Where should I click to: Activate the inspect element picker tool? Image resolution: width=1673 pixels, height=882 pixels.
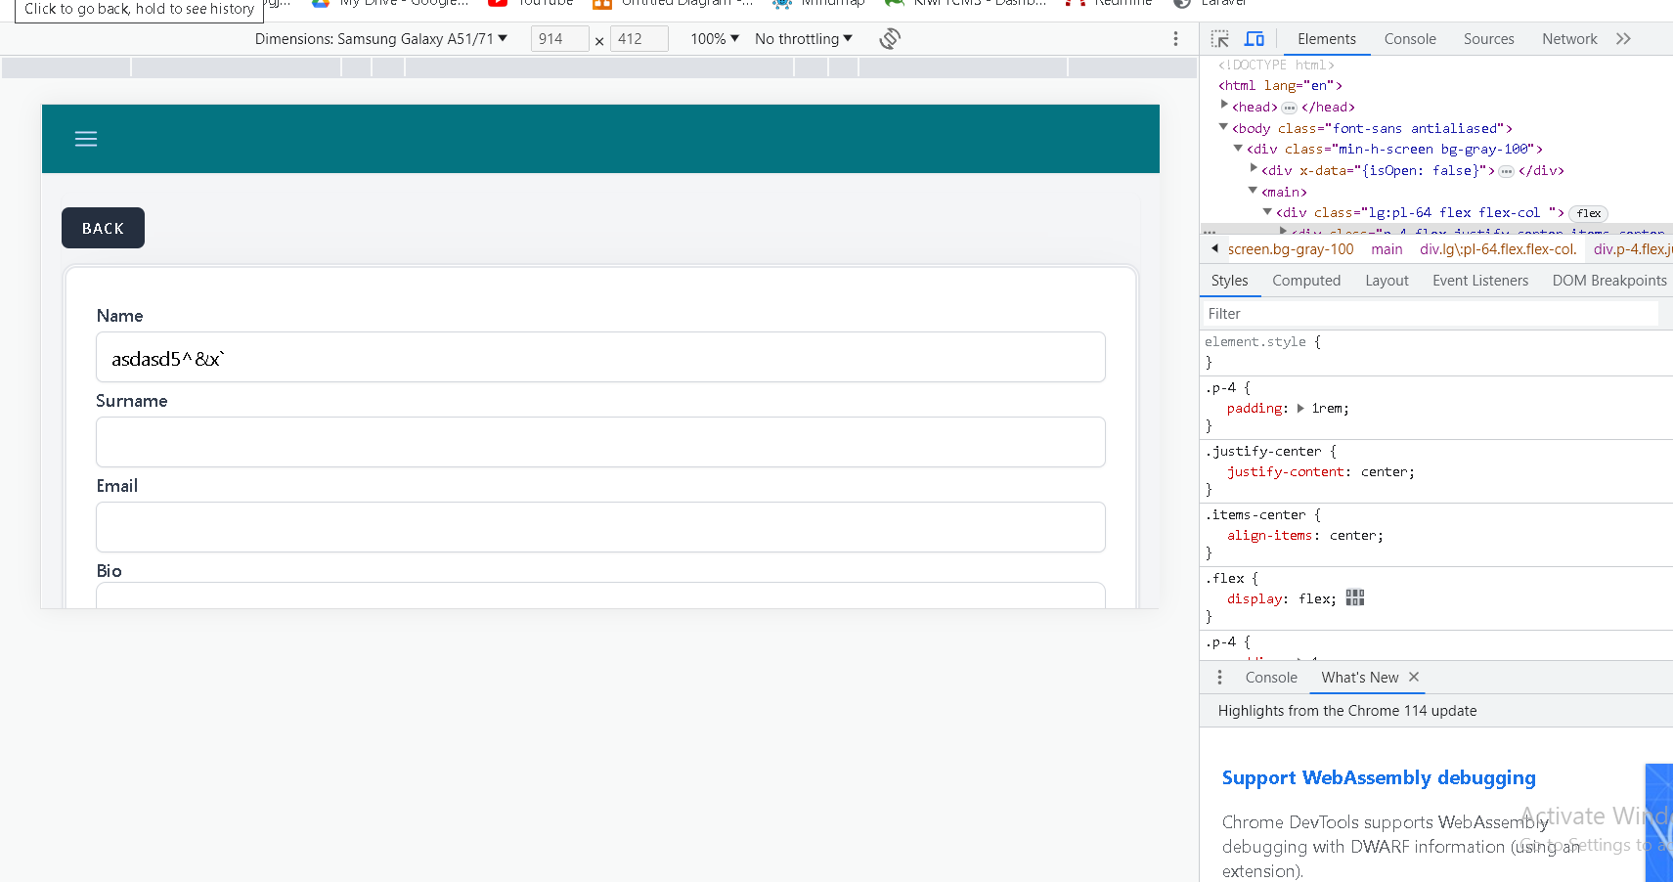coord(1219,39)
